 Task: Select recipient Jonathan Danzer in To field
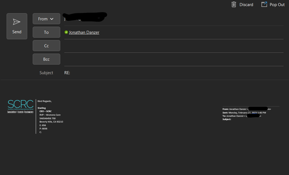tap(84, 32)
